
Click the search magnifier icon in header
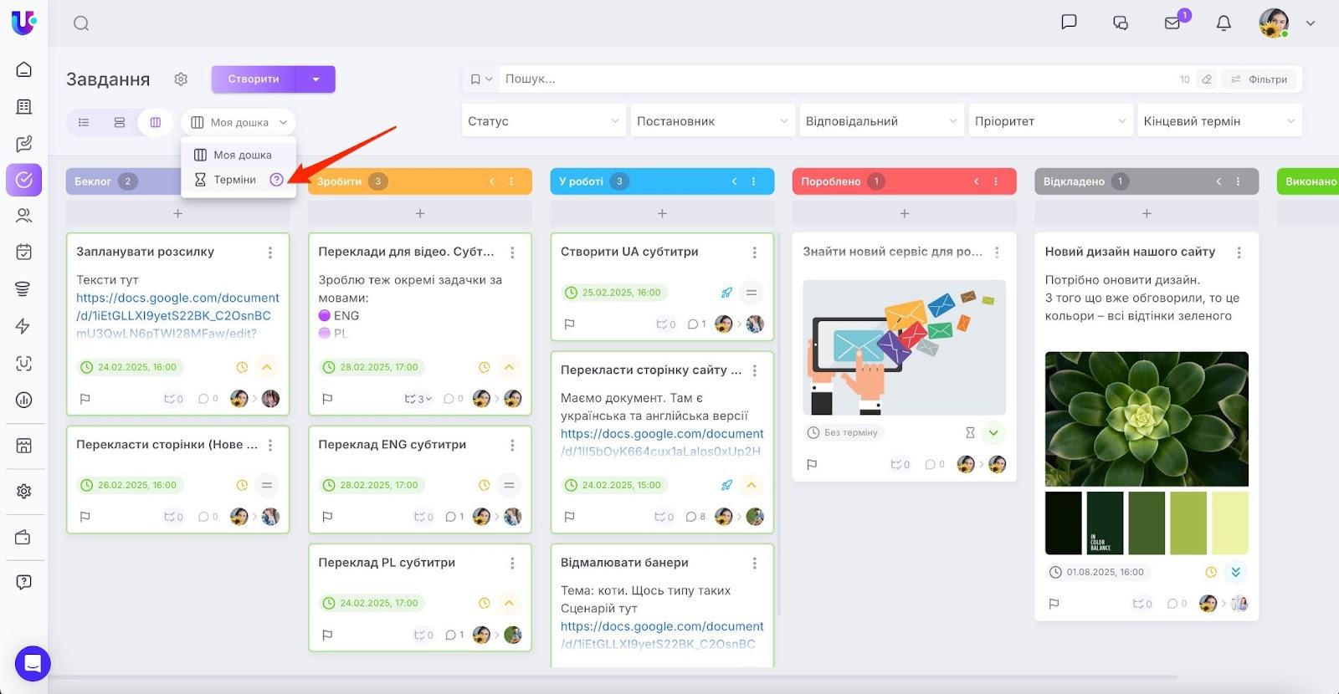pos(81,23)
